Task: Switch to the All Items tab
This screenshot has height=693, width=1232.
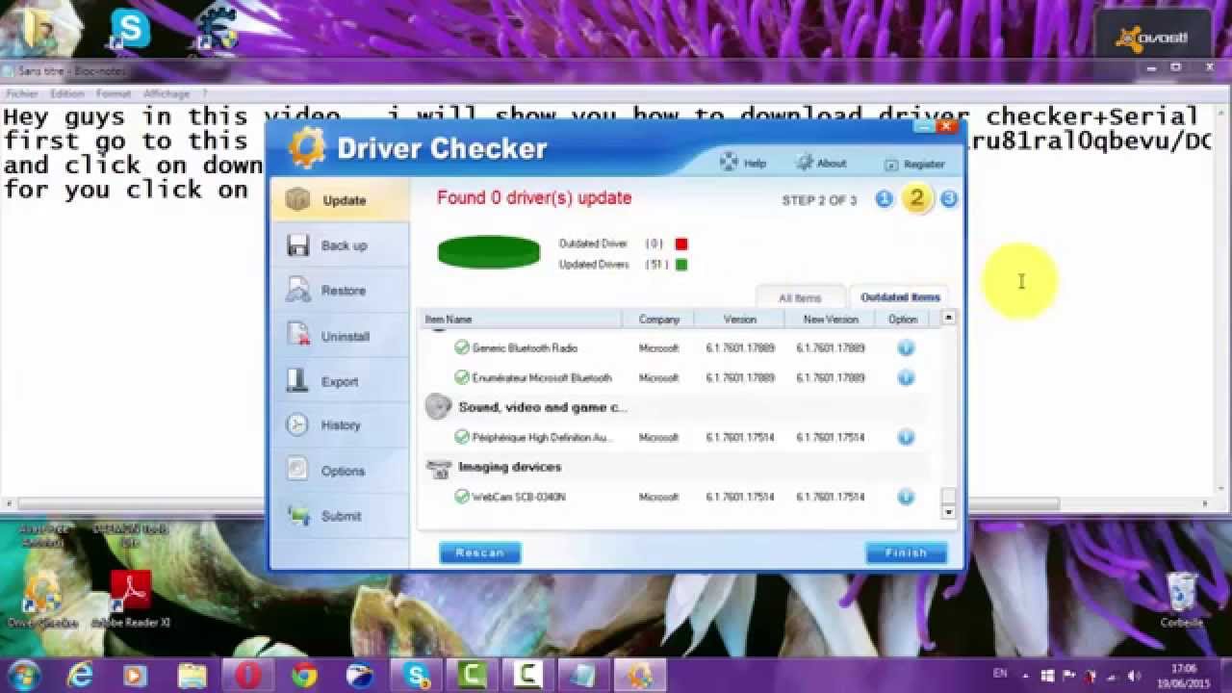Action: coord(800,297)
